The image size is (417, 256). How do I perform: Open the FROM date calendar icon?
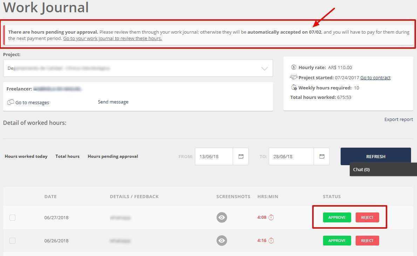[241, 156]
